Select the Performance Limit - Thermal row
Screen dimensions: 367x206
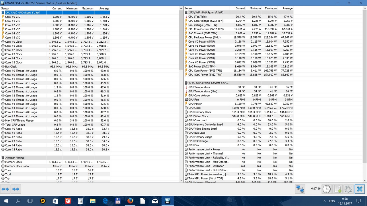(239, 154)
